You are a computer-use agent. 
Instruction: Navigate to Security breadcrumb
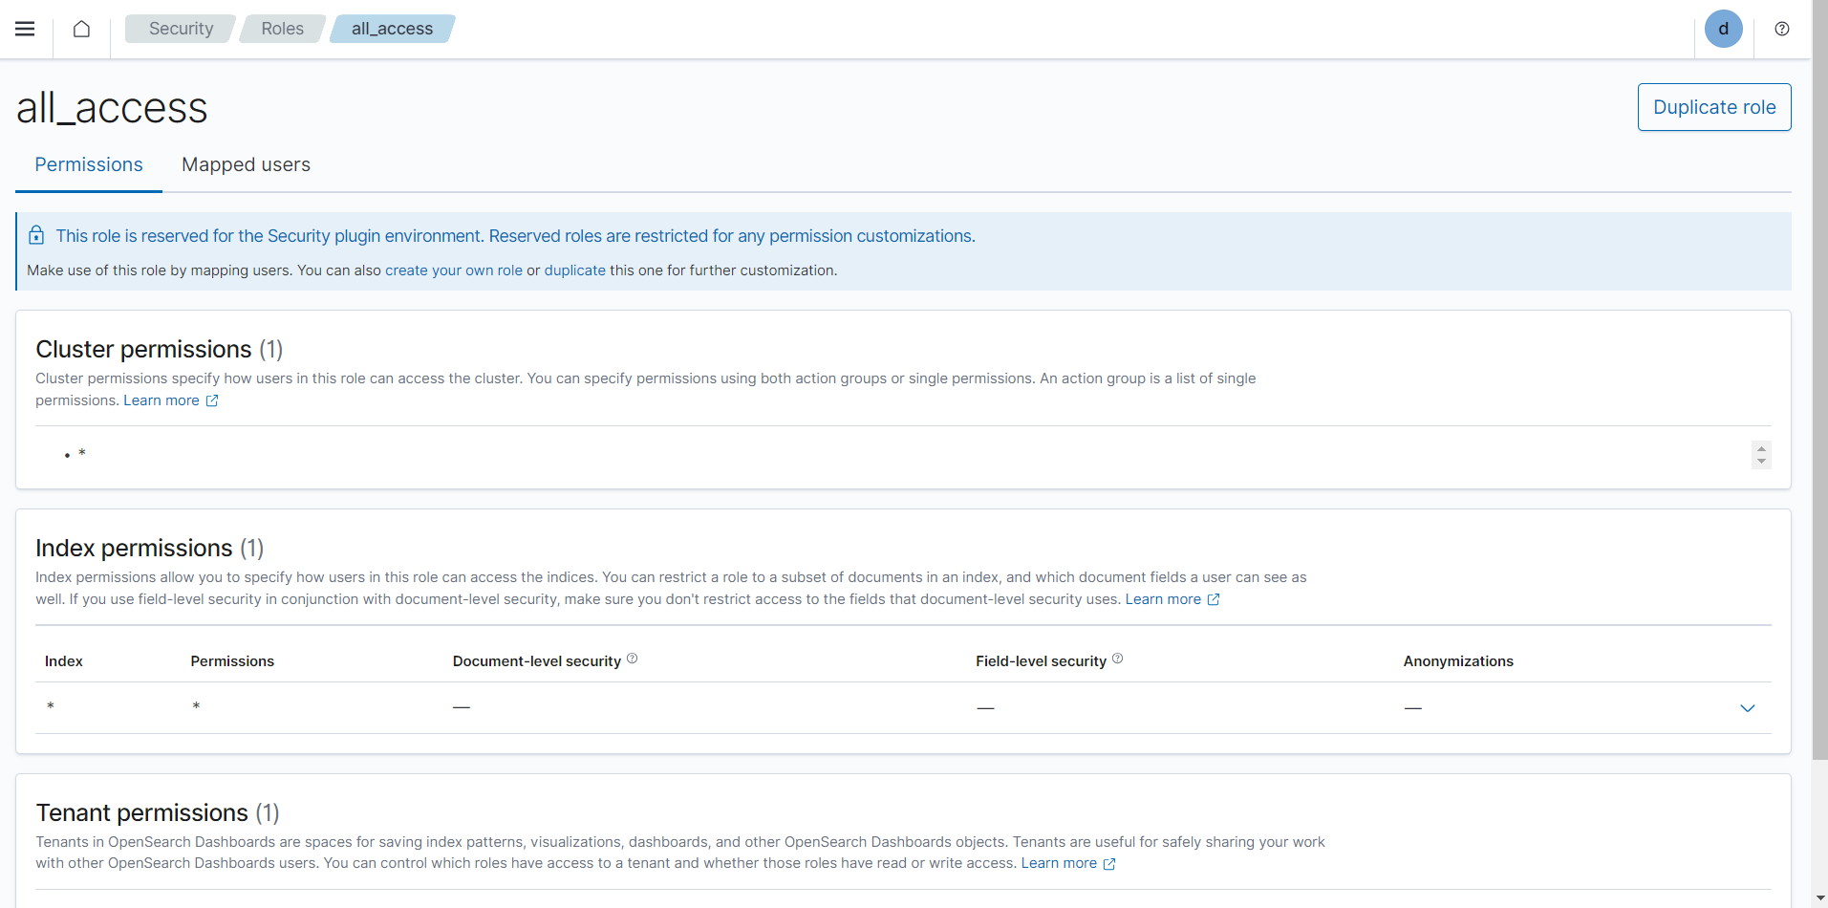pos(181,29)
